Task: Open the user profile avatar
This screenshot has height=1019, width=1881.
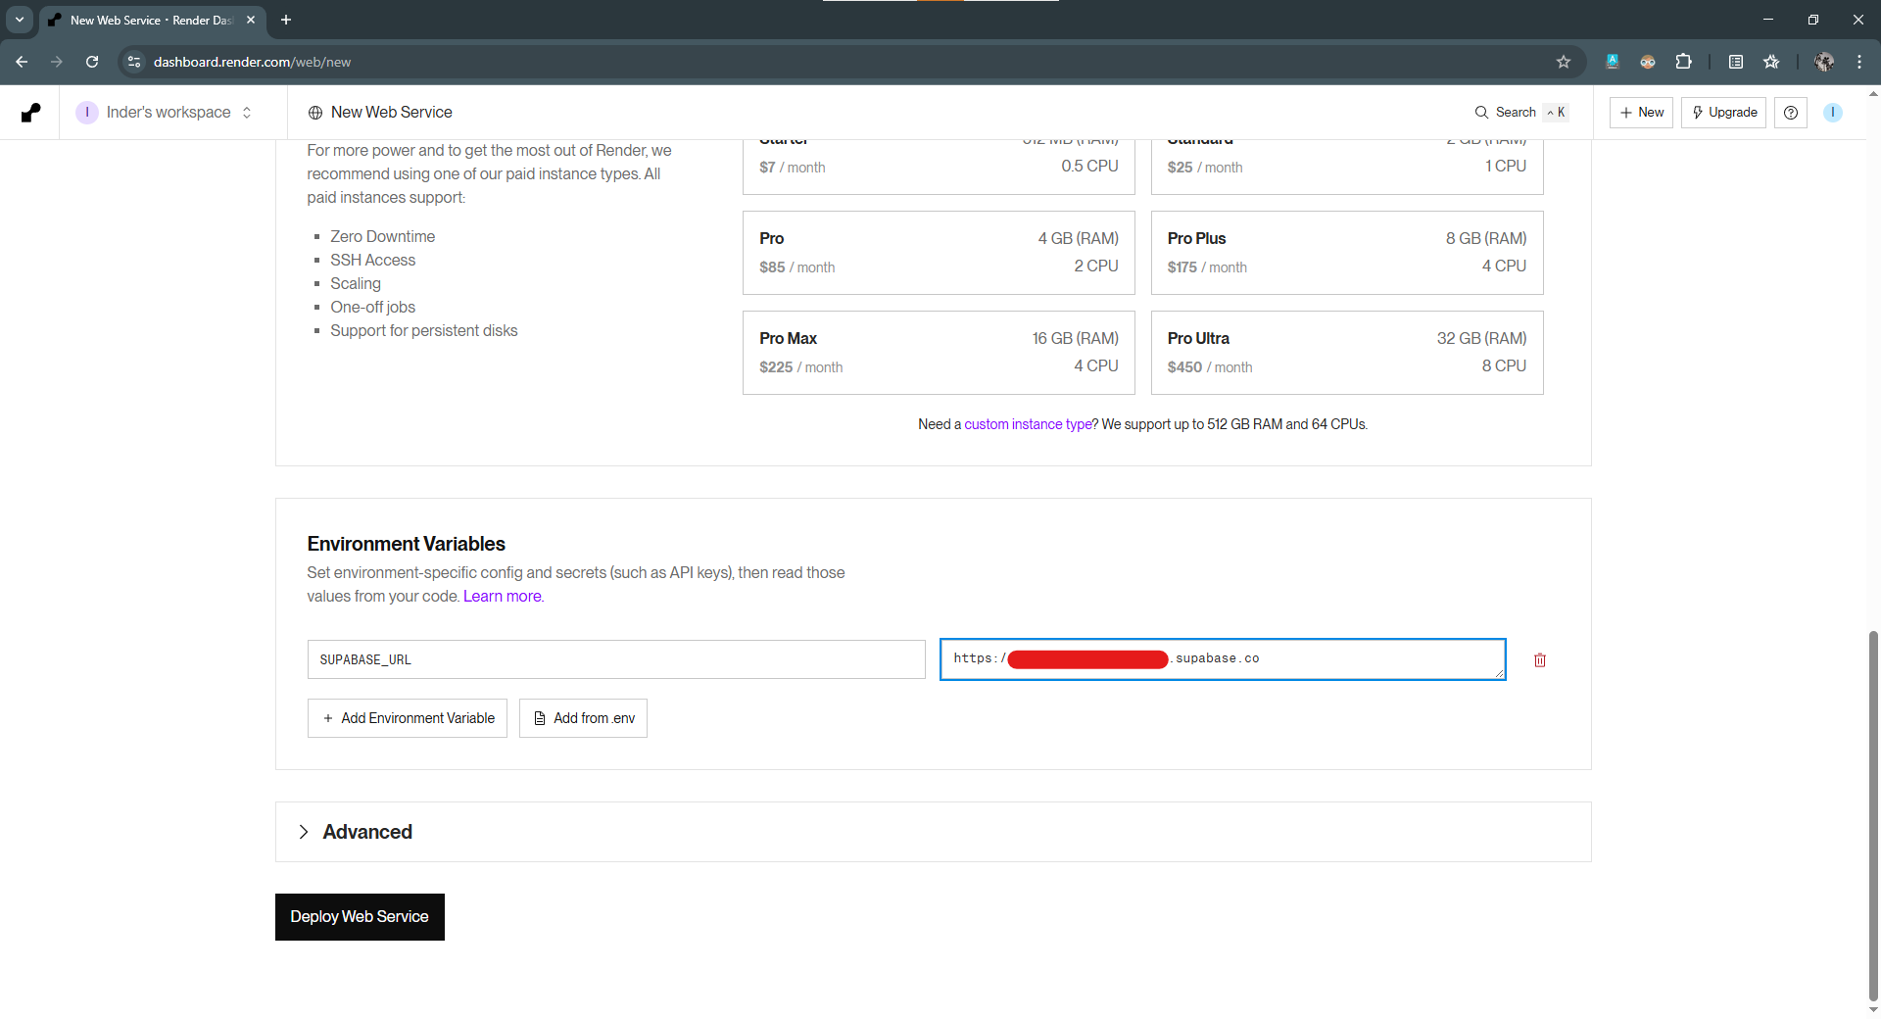Action: (x=1833, y=113)
